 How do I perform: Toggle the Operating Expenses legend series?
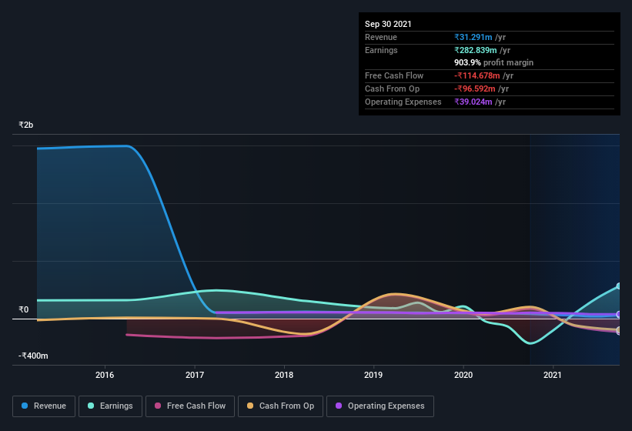(380, 406)
